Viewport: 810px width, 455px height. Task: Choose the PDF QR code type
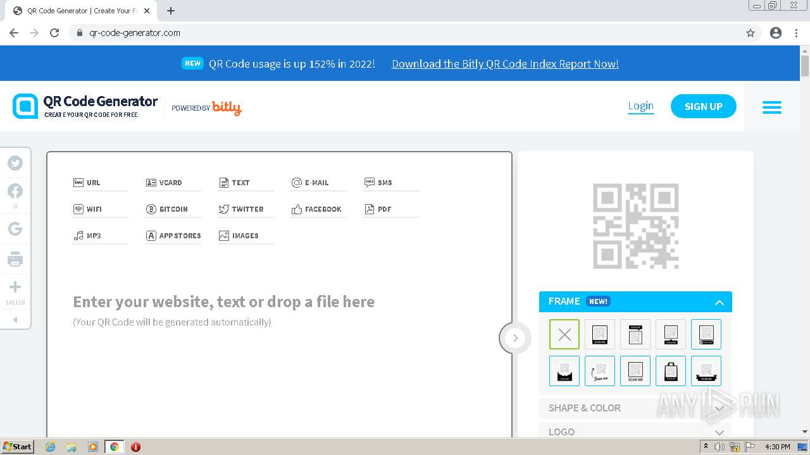(x=392, y=209)
